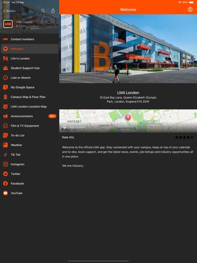197x263 pixels.
Task: Open Student Support Hub
Action: click(x=30, y=68)
